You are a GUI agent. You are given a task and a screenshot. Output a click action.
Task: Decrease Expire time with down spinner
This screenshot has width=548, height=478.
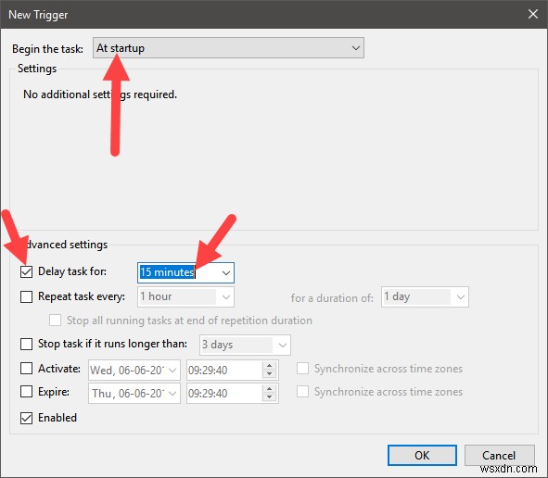coord(269,397)
